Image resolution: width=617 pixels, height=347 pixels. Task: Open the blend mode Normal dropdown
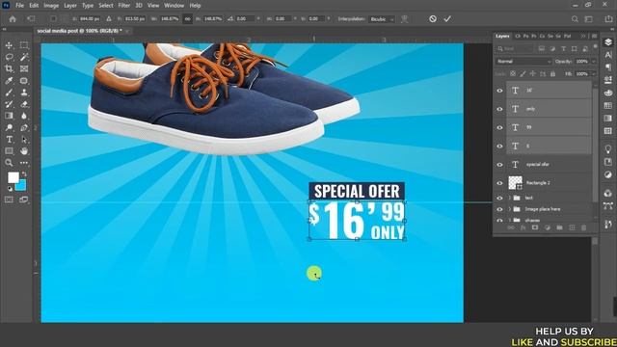[x=523, y=62]
